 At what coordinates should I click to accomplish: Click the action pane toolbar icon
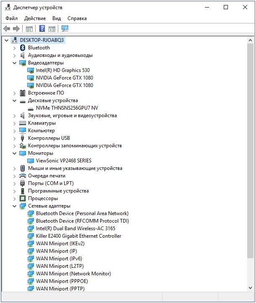[52, 29]
